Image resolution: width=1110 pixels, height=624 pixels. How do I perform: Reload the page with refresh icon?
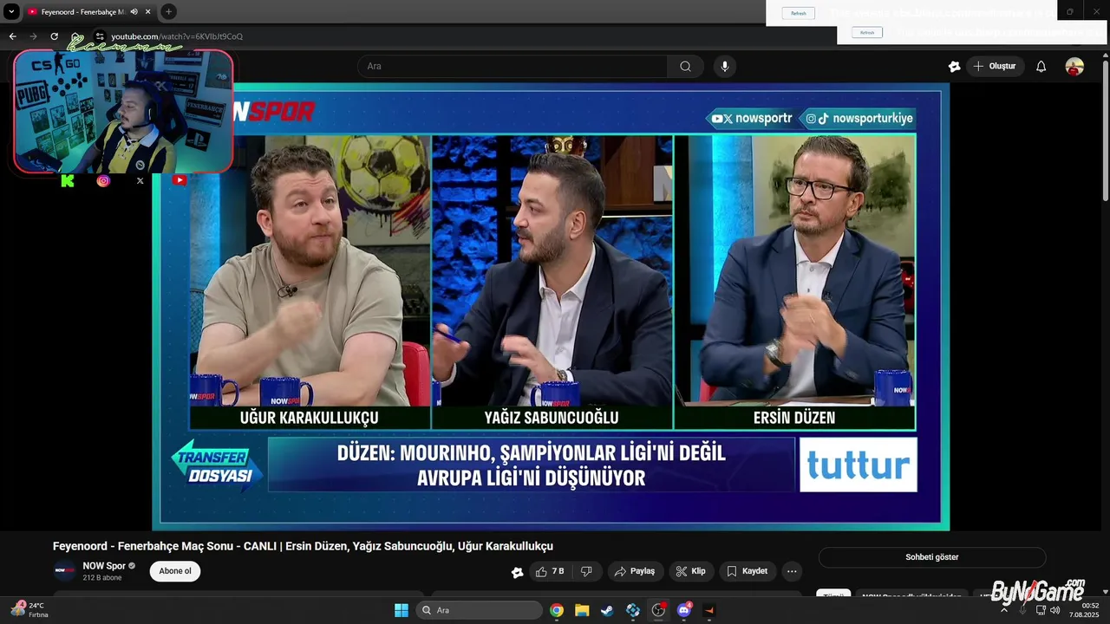click(x=54, y=36)
